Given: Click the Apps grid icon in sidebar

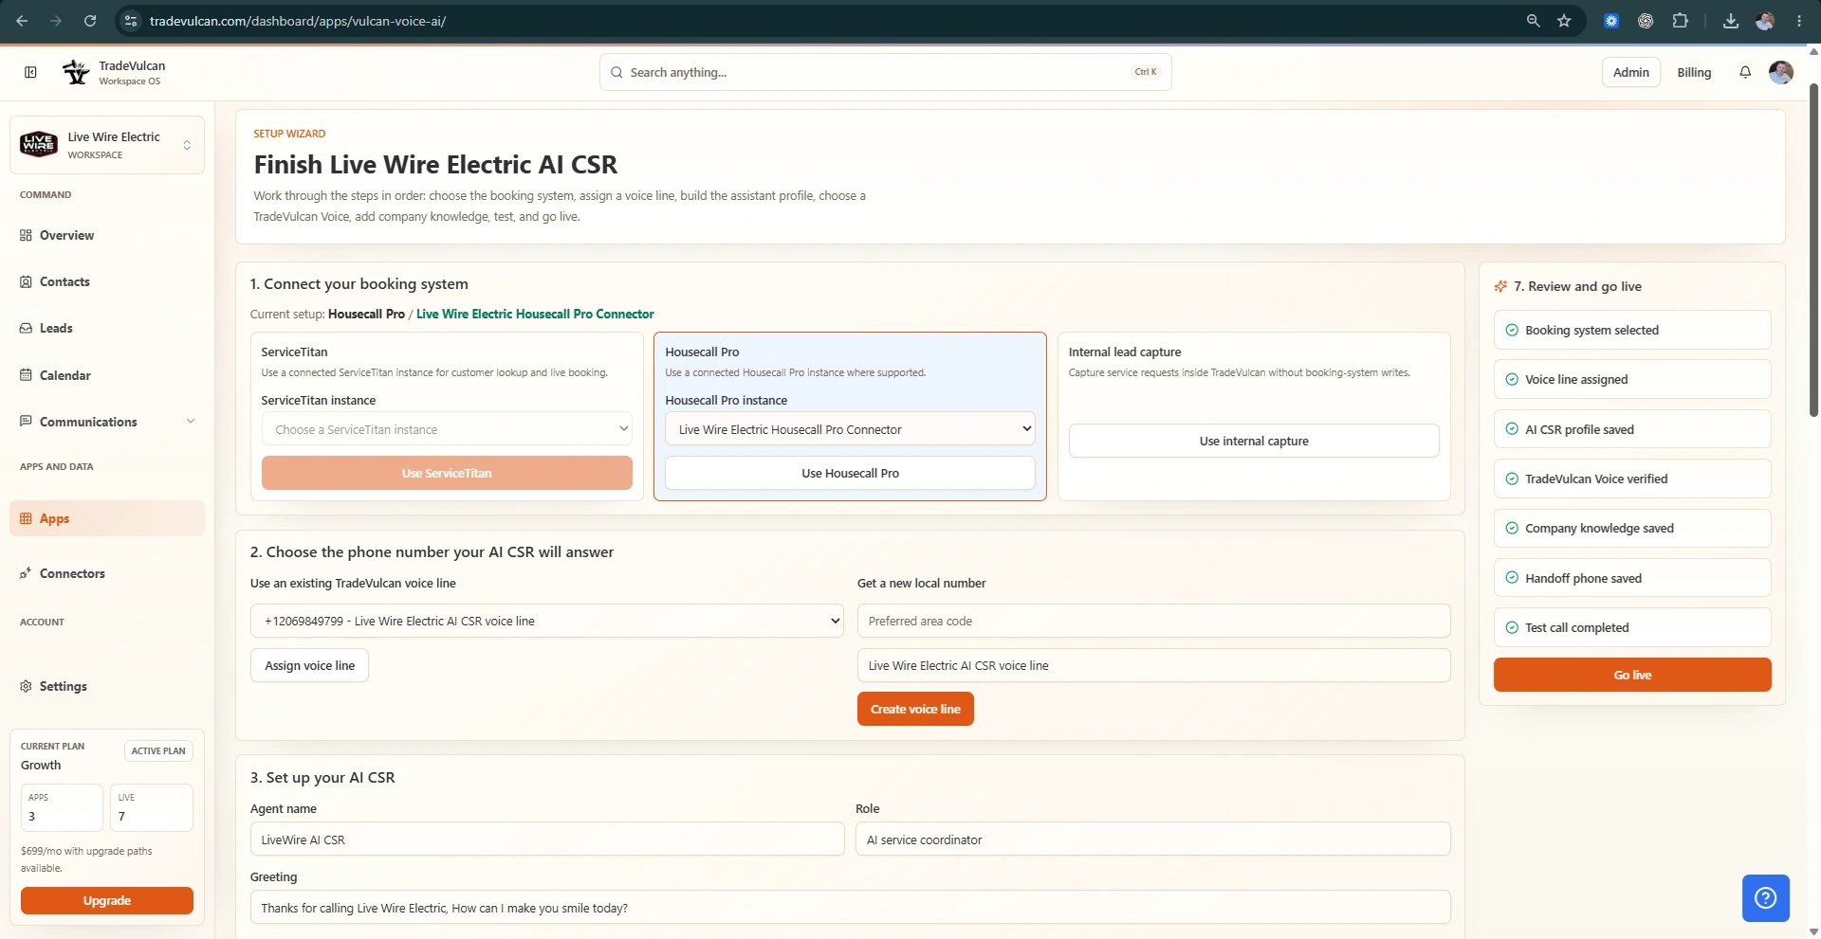Looking at the screenshot, I should [26, 518].
